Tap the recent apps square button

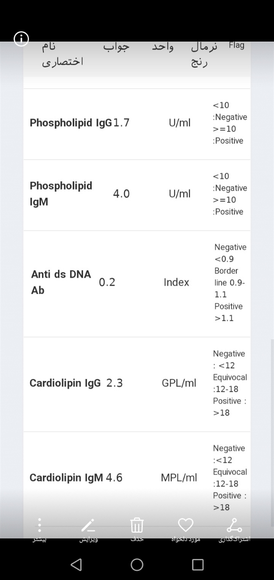coord(197,565)
